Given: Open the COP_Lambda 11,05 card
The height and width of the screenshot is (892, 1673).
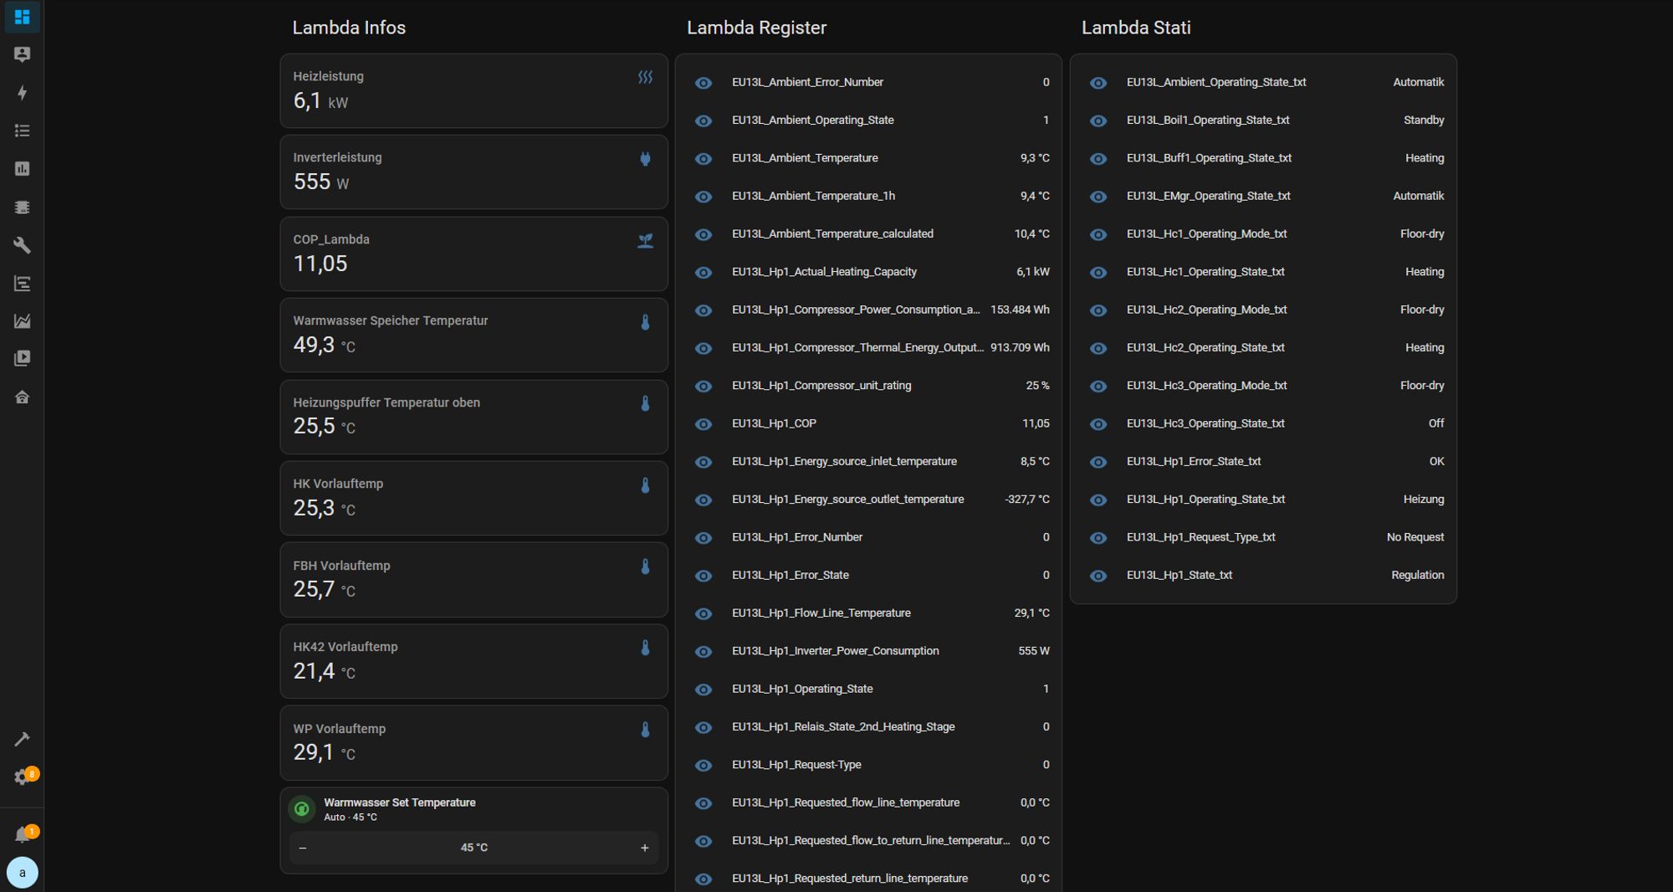Looking at the screenshot, I should coord(473,254).
